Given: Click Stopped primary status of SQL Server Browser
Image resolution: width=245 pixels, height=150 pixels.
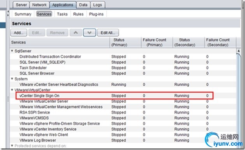Looking at the screenshot, I should click(118, 73).
